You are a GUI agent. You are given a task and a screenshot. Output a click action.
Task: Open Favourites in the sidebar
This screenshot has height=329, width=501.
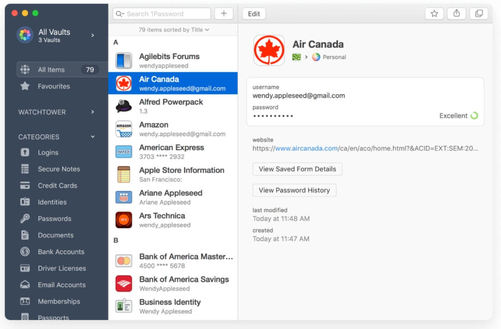54,86
